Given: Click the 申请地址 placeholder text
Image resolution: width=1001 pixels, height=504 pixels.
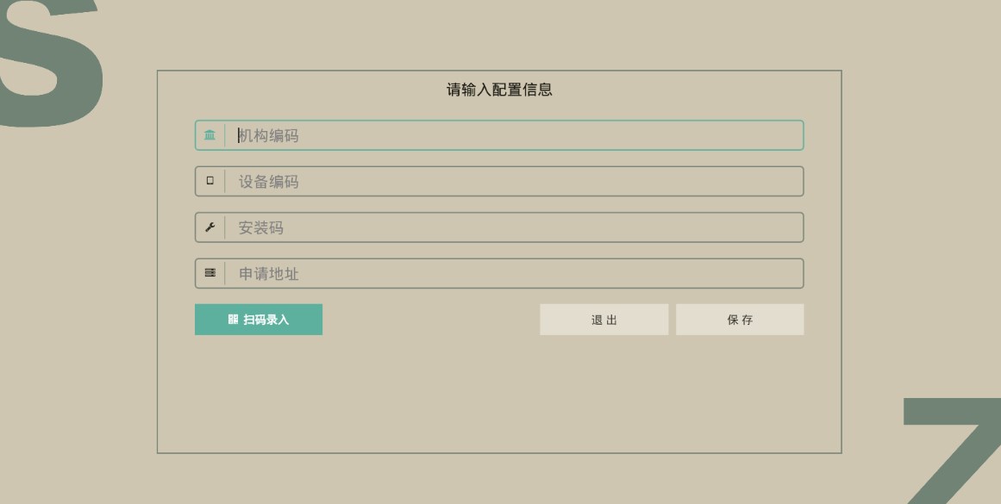Looking at the screenshot, I should tap(269, 274).
